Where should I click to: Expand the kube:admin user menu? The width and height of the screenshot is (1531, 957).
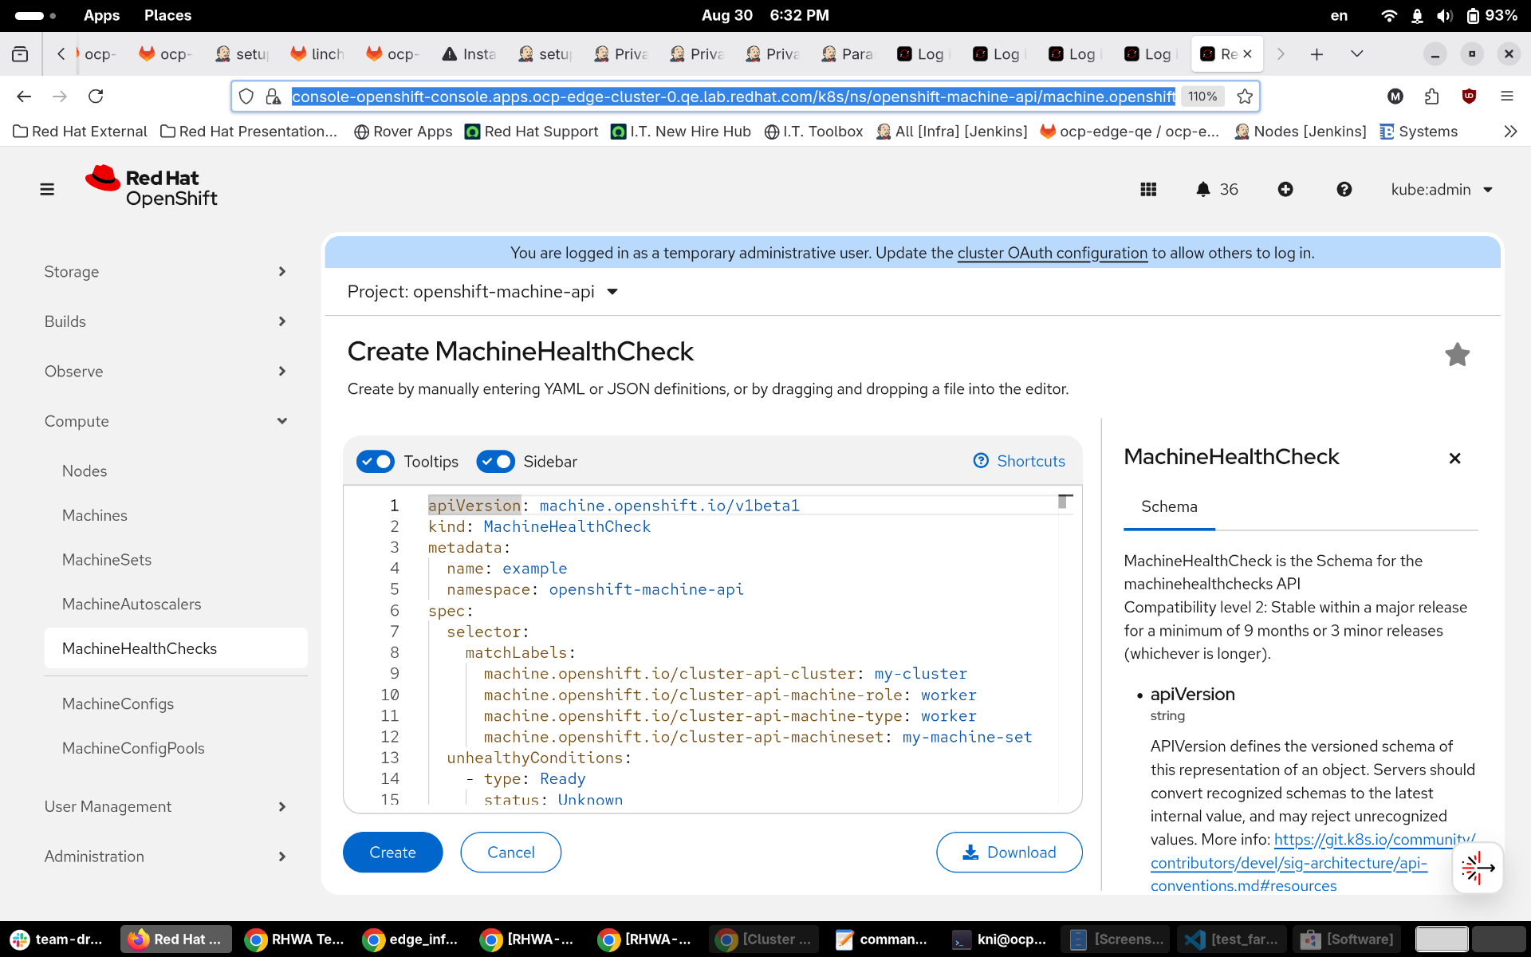click(x=1441, y=189)
